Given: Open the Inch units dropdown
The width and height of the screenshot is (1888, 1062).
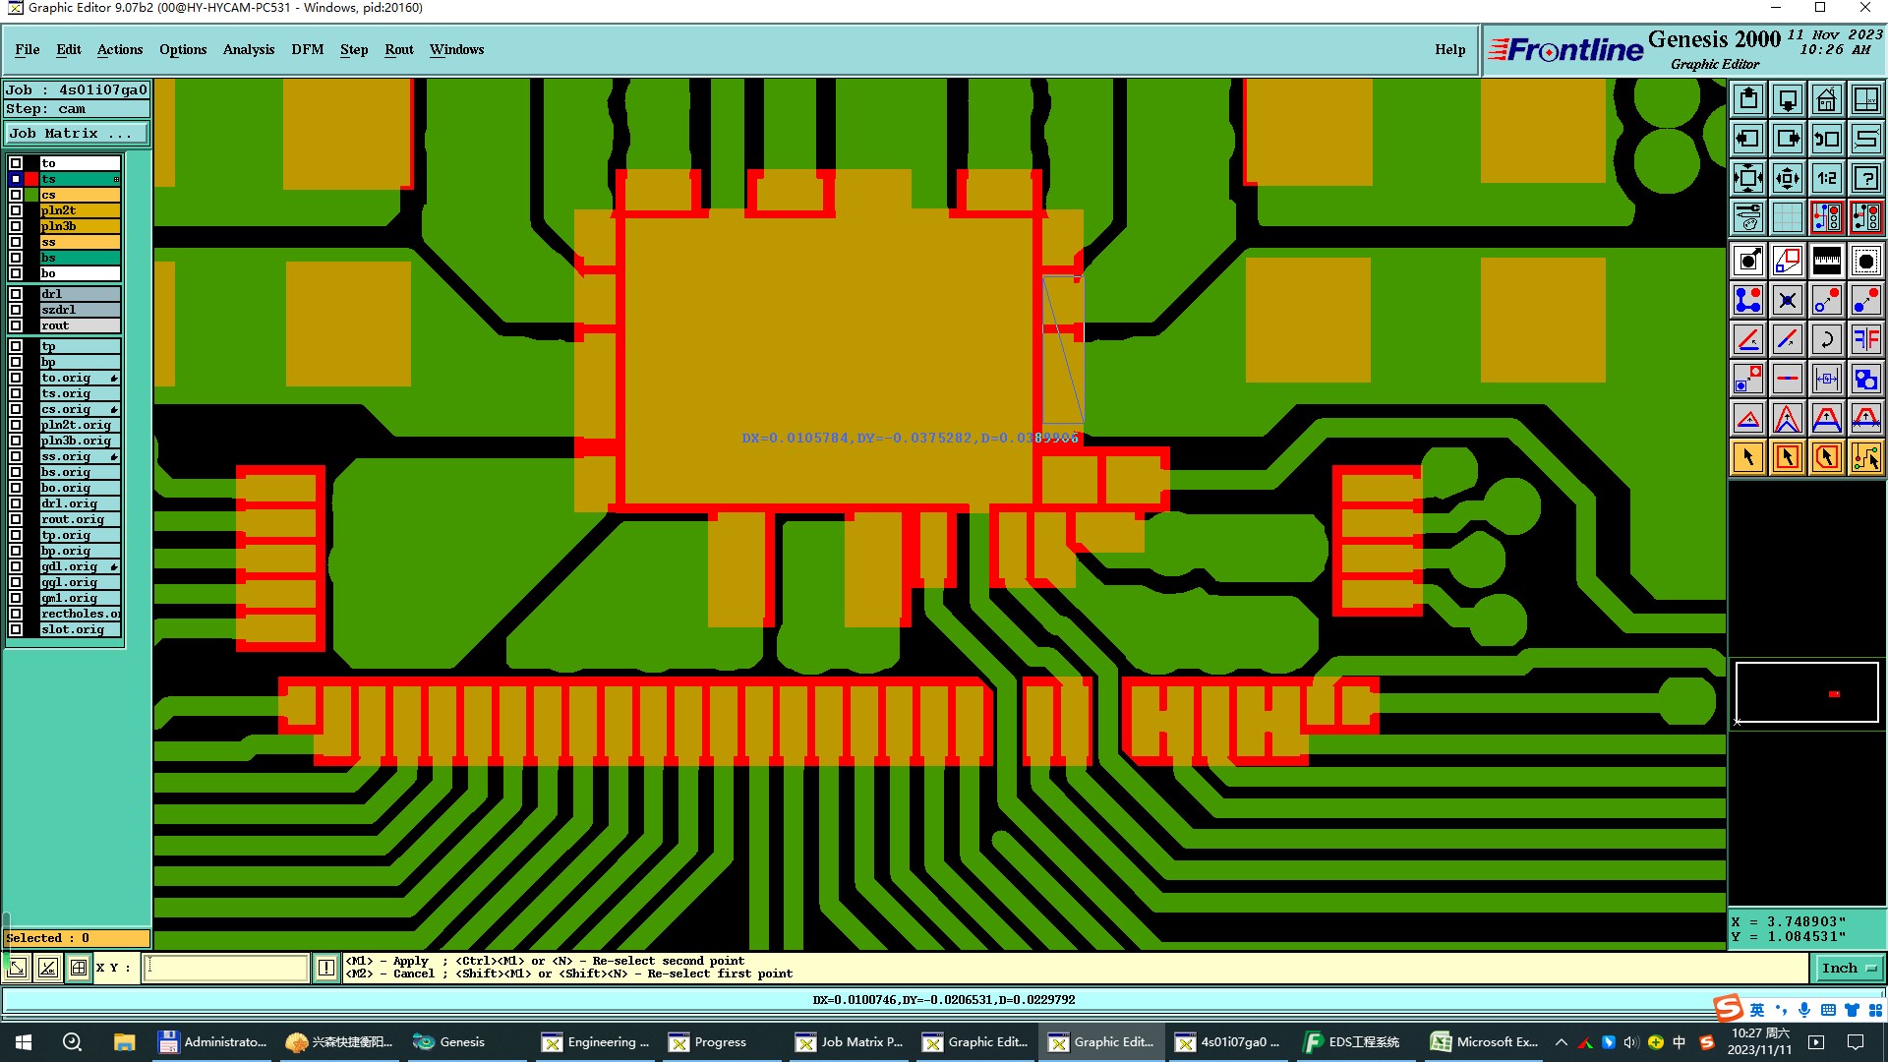Looking at the screenshot, I should 1849,968.
